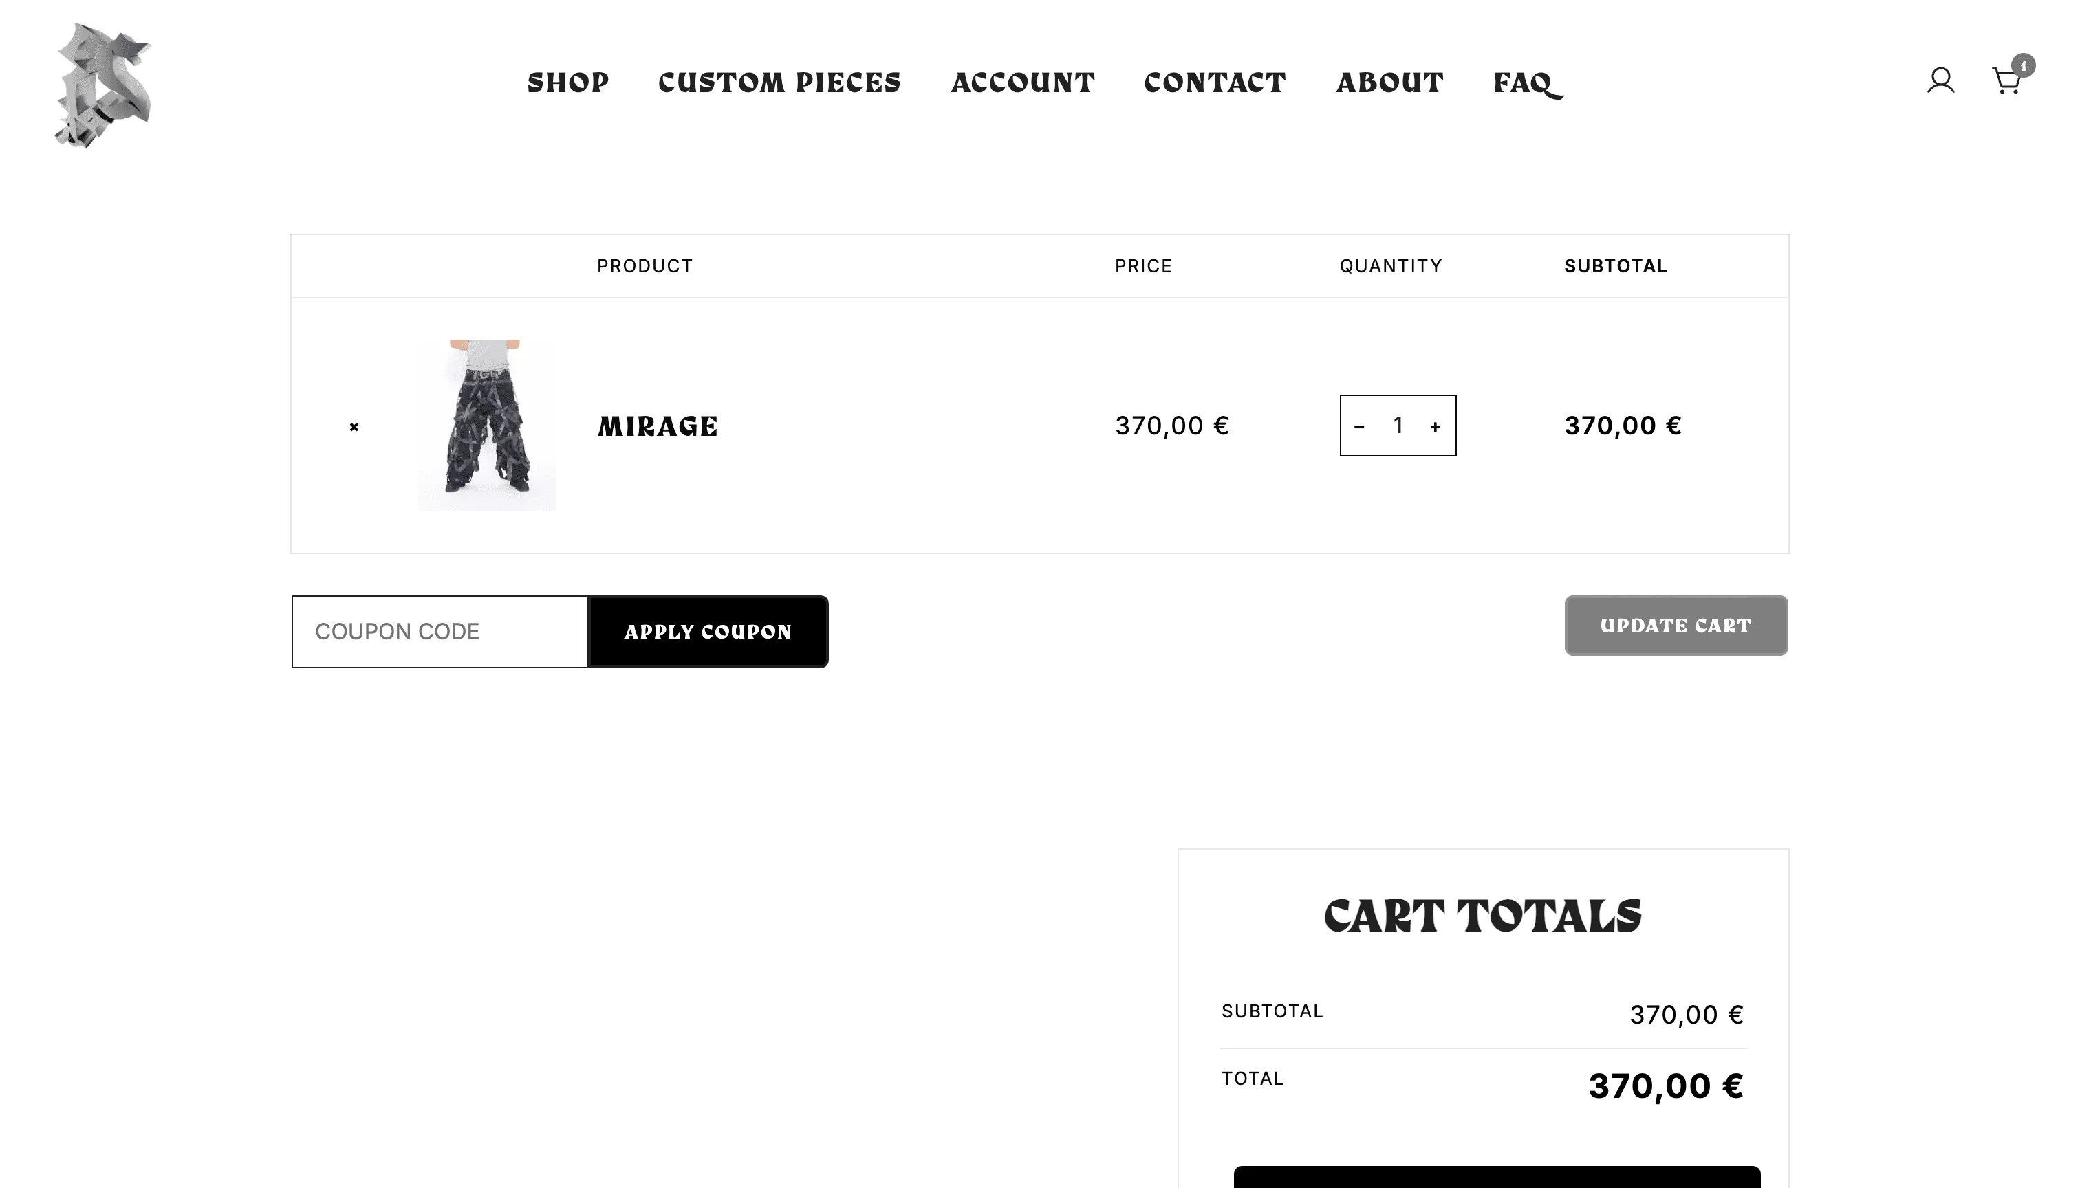Go to Custom Pieces page
This screenshot has height=1188, width=2080.
pos(779,82)
